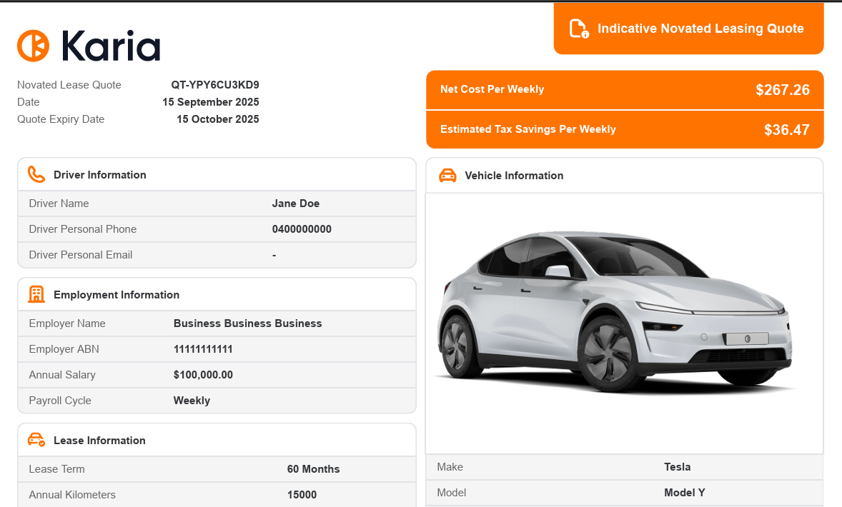Click the Estimated Tax Savings Per Weekly row
Screen dimensions: 842x507
coord(624,130)
